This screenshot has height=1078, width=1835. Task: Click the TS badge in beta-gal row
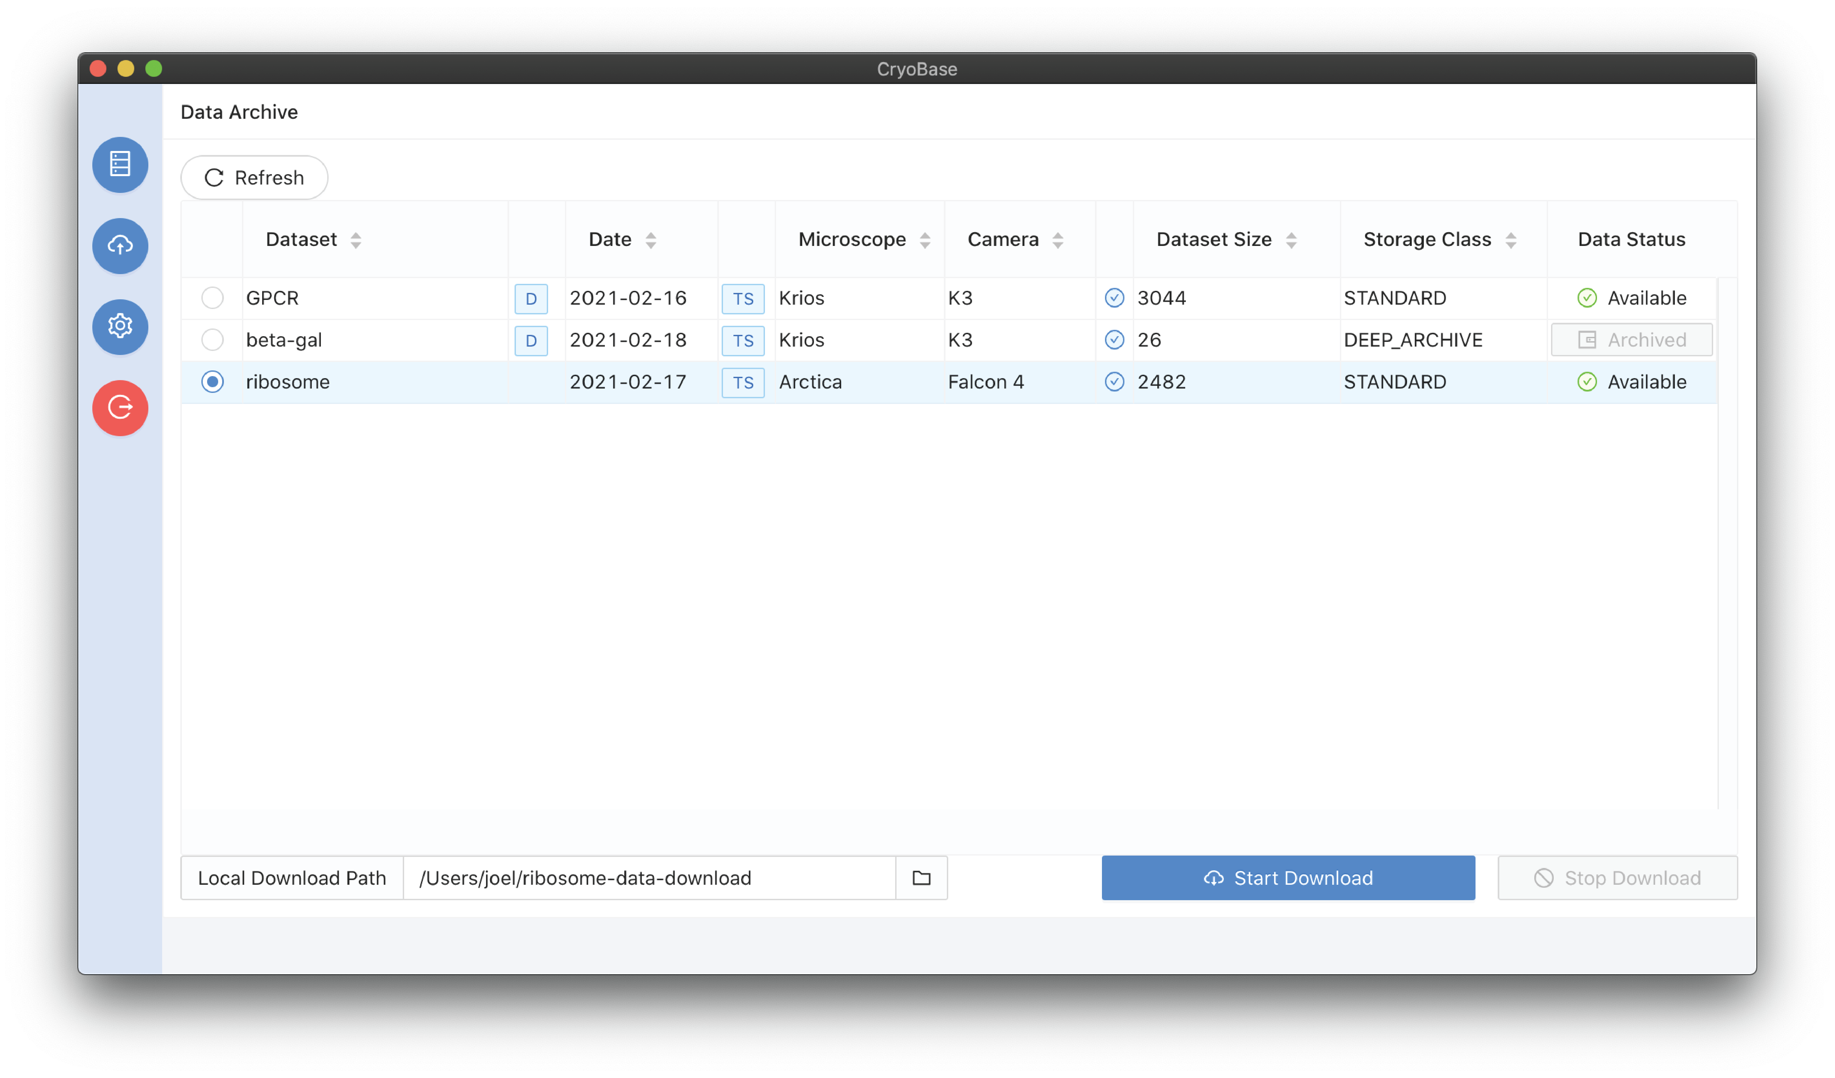[743, 341]
